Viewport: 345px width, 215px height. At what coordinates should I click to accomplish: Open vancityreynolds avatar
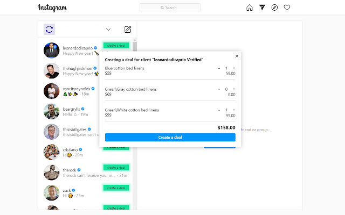tap(52, 91)
